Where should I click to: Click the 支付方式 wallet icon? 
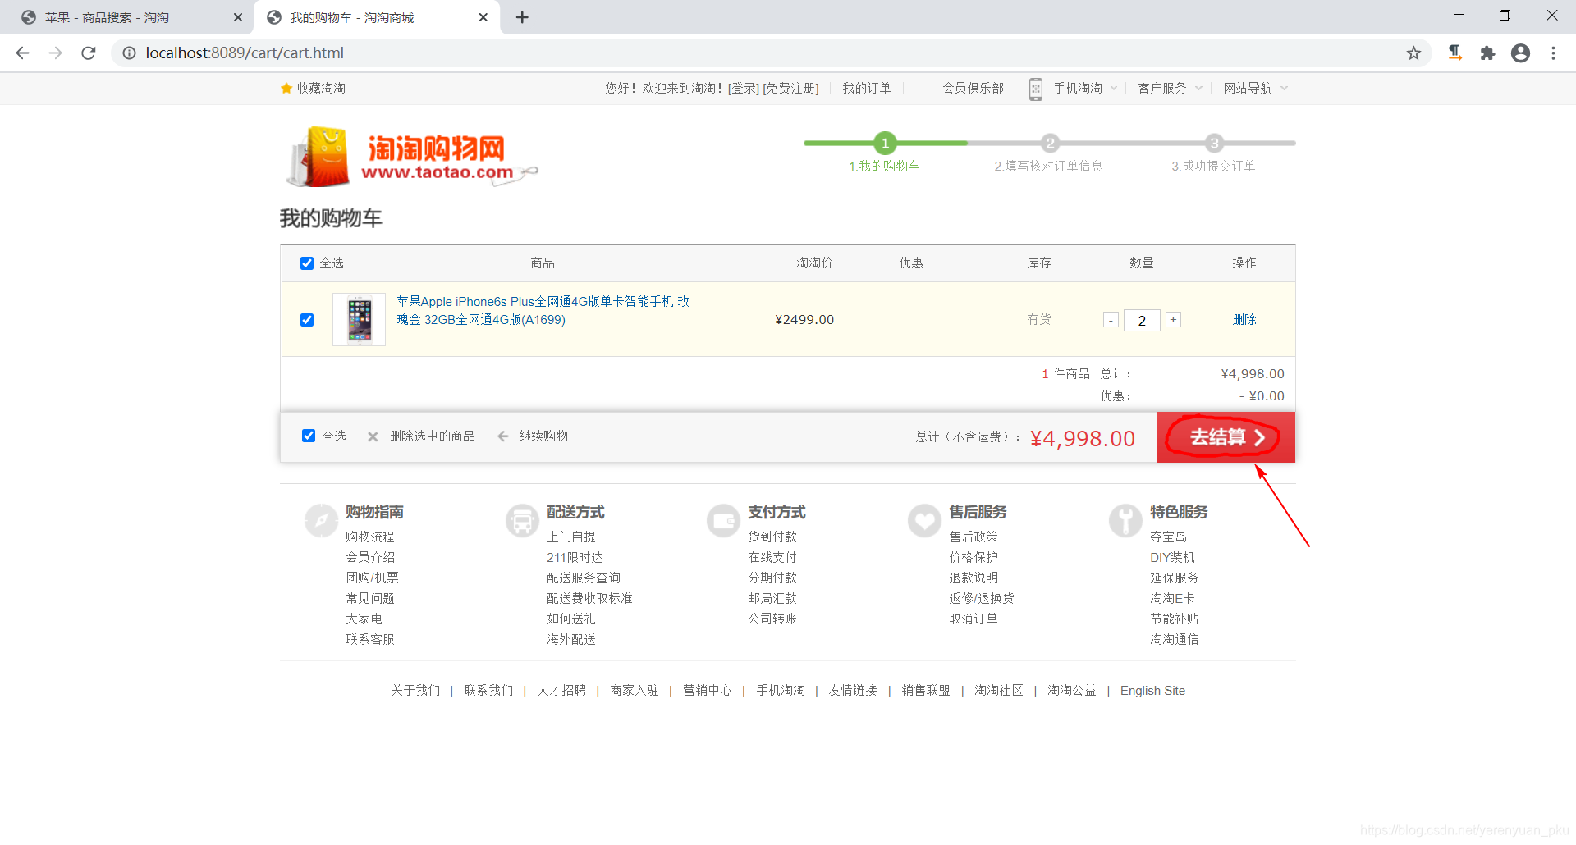723,520
